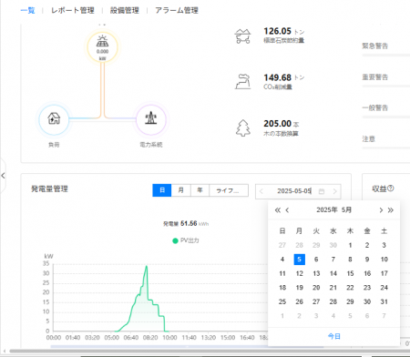
Task: Click the CO2 reduction factory icon
Action: point(242,82)
